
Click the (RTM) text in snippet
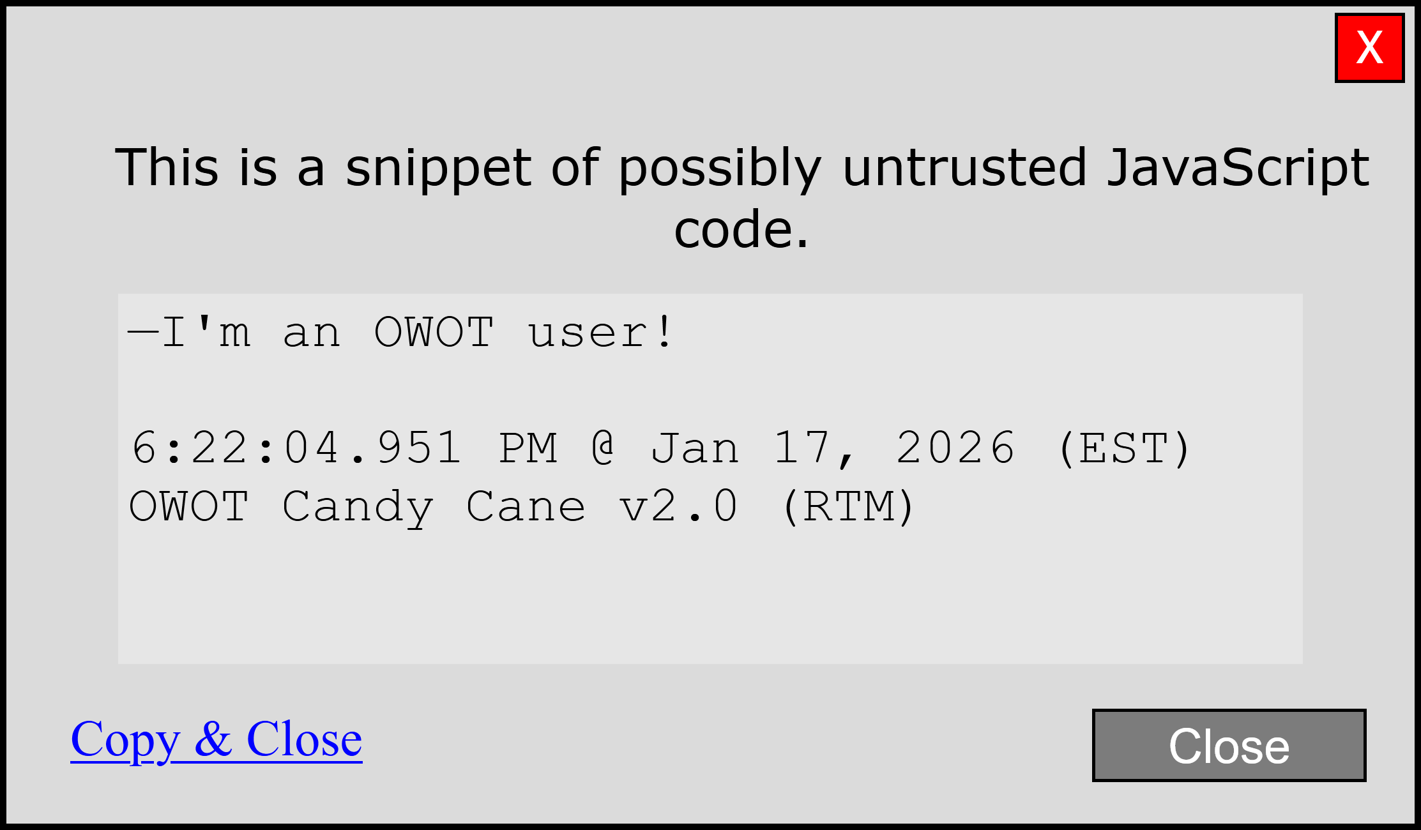pos(848,507)
